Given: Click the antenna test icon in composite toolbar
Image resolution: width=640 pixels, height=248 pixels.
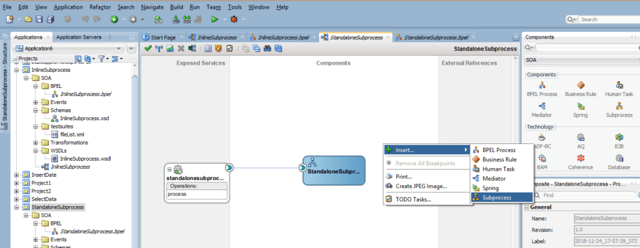Looking at the screenshot, I should [159, 49].
